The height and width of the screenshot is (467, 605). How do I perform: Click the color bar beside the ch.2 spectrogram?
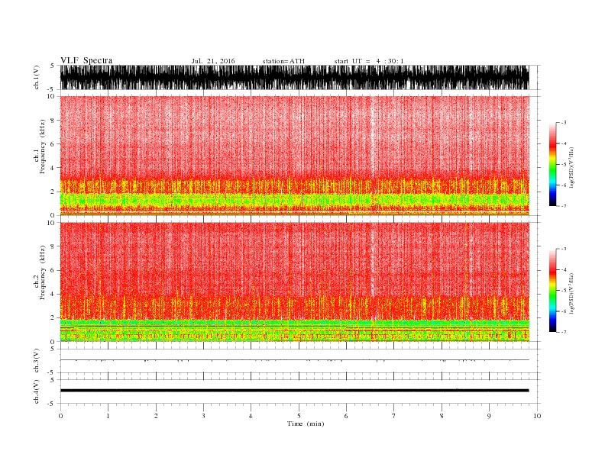click(x=552, y=290)
